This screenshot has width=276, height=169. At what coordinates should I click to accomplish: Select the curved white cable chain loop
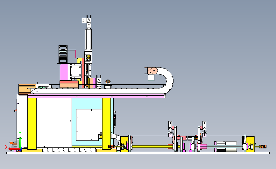[166, 80]
